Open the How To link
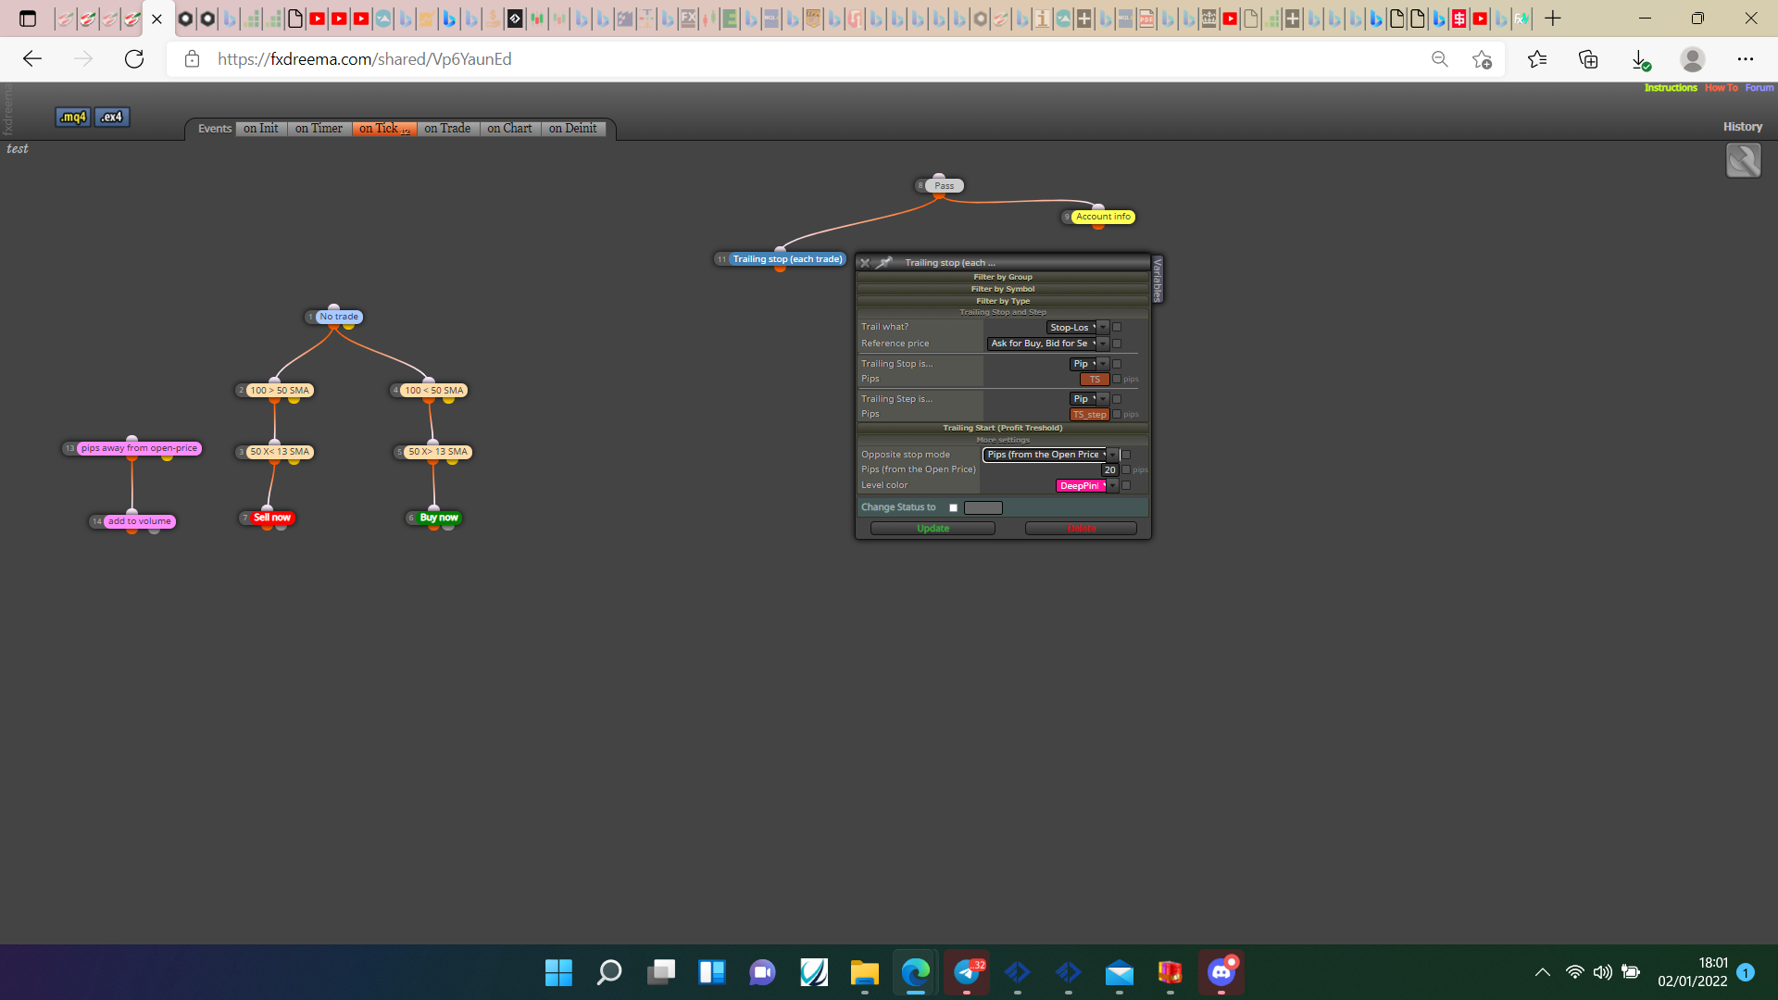 [x=1721, y=88]
